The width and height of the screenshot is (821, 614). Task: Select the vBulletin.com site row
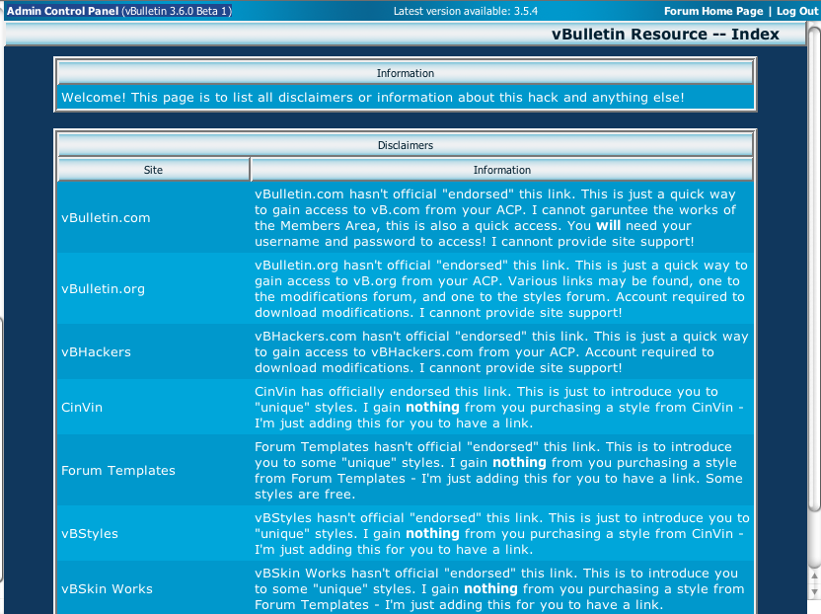tap(106, 217)
